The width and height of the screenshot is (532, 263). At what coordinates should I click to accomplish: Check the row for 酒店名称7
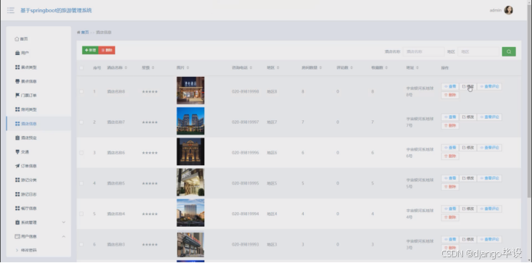(81, 122)
